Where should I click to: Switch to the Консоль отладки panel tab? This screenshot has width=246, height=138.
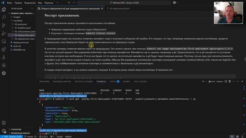[x=84, y=82]
